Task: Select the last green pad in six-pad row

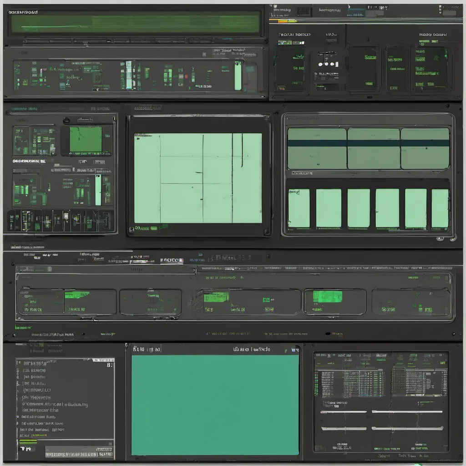Action: pyautogui.click(x=440, y=208)
